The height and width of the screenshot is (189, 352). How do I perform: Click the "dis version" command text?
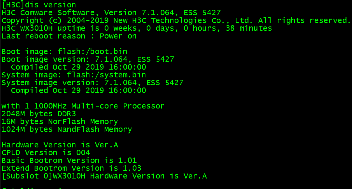click(x=51, y=5)
